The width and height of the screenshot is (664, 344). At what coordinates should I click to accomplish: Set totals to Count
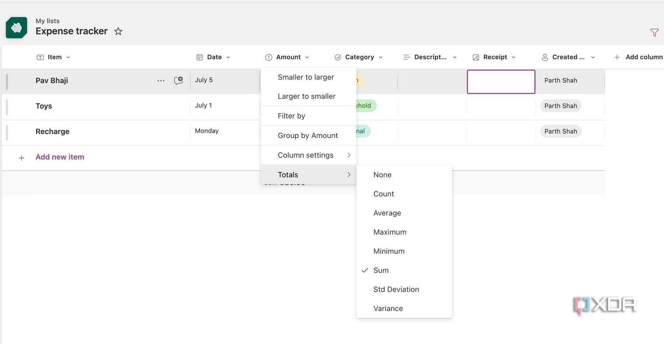click(x=404, y=194)
